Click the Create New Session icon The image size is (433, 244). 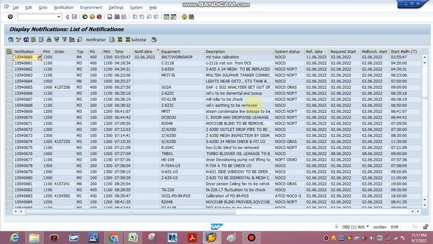tap(166, 17)
